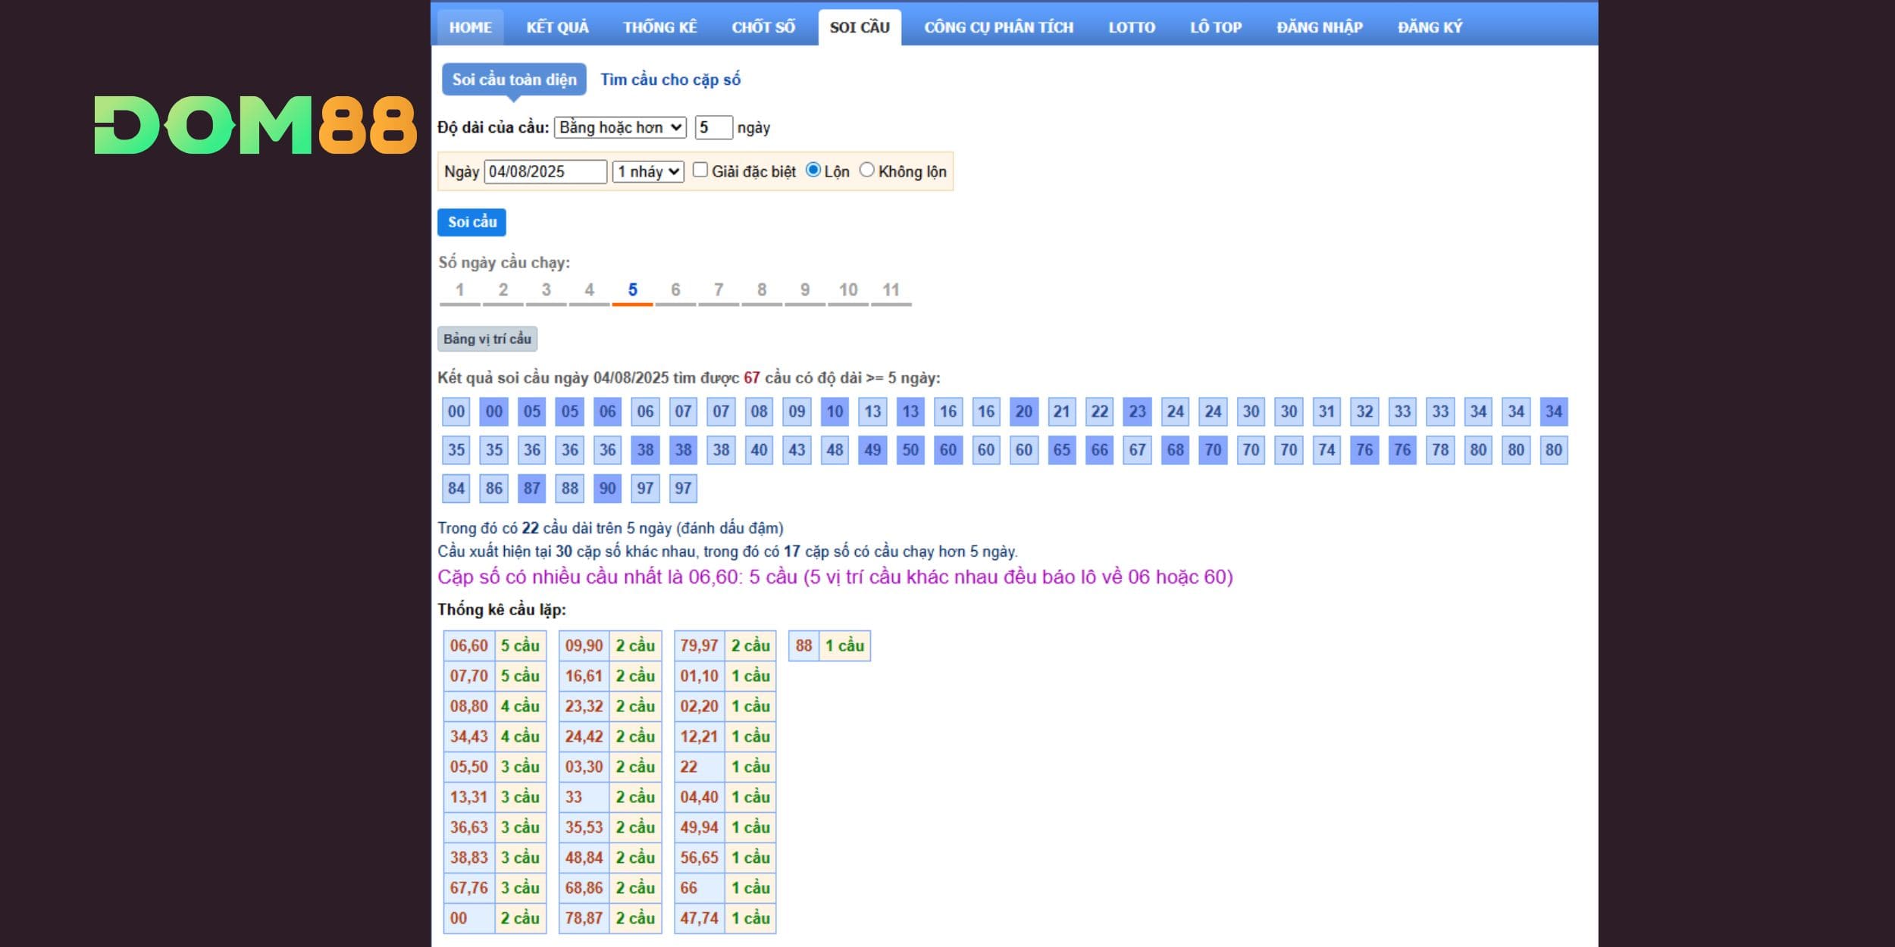The image size is (1895, 947).
Task: Click the 07,70 pair in statistics table
Action: (x=469, y=676)
